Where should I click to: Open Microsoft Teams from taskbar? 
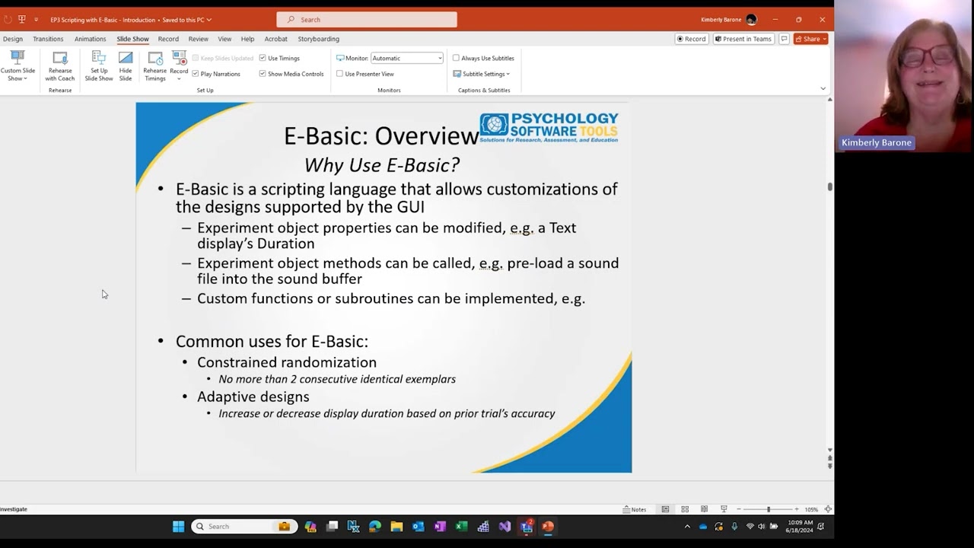526,526
